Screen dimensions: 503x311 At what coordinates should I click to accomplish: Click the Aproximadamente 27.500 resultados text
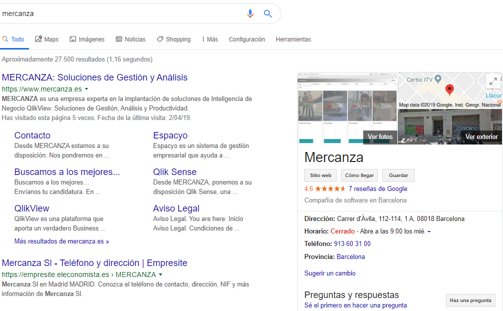77,59
